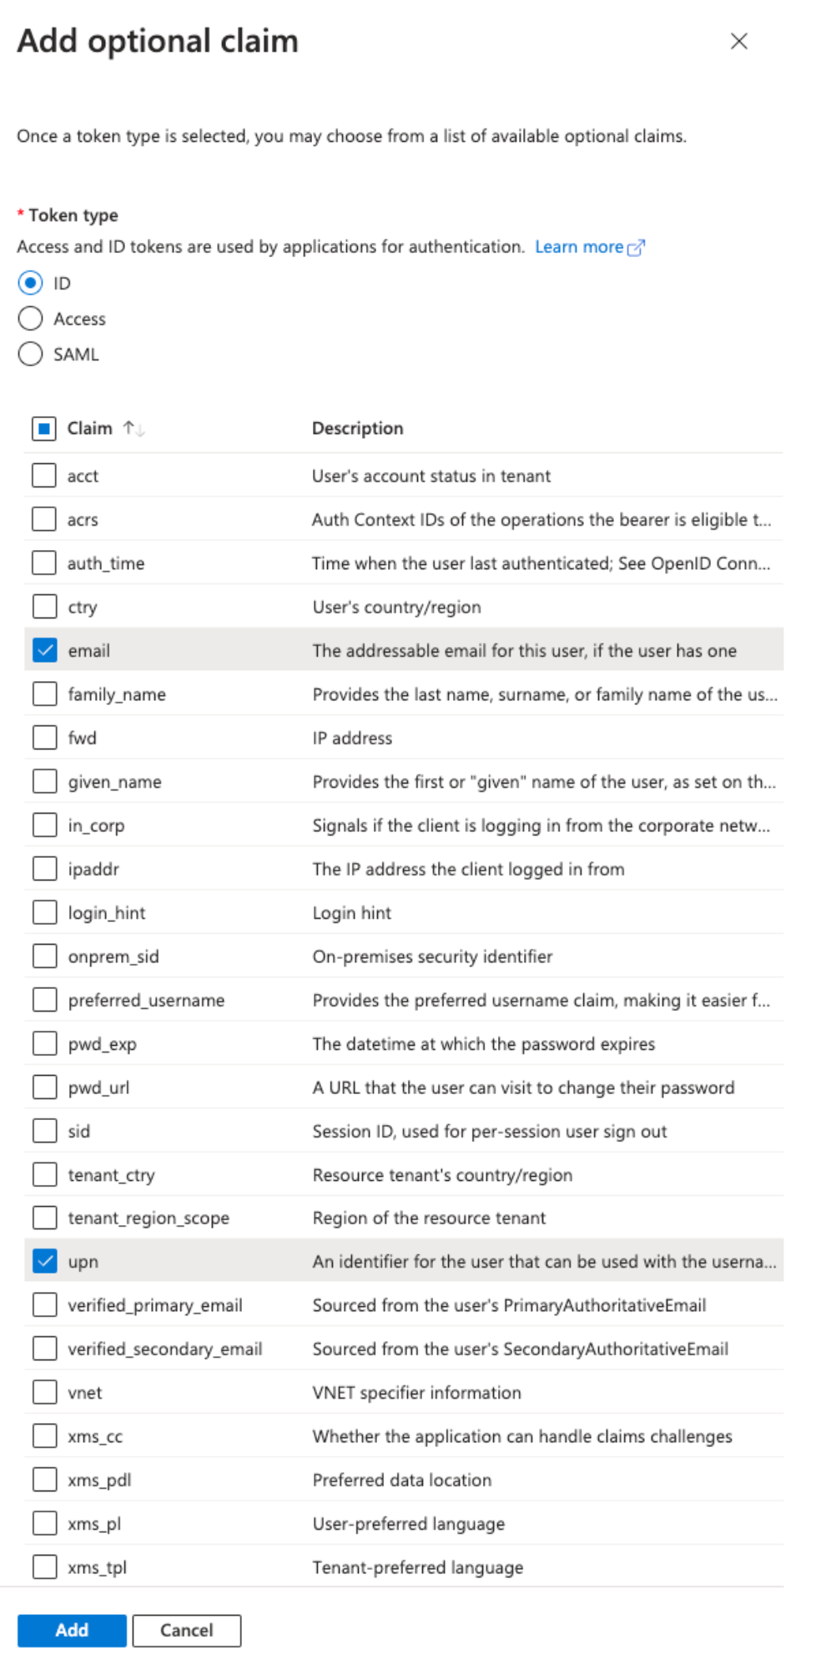Click the Add button
Viewport: 831px width, 1665px height.
pos(72,1630)
